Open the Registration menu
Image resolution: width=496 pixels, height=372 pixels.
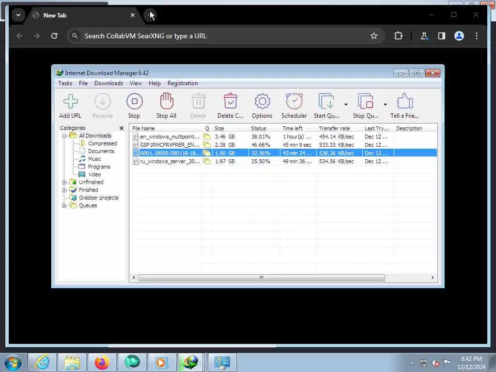[183, 83]
